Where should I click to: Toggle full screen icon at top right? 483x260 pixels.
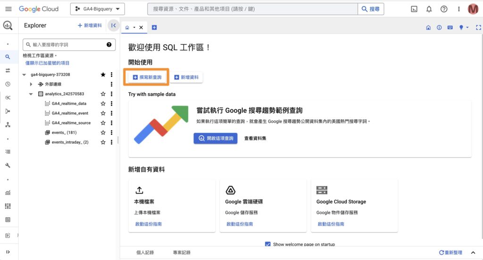click(478, 27)
